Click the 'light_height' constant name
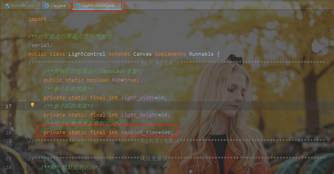 [x=140, y=115]
